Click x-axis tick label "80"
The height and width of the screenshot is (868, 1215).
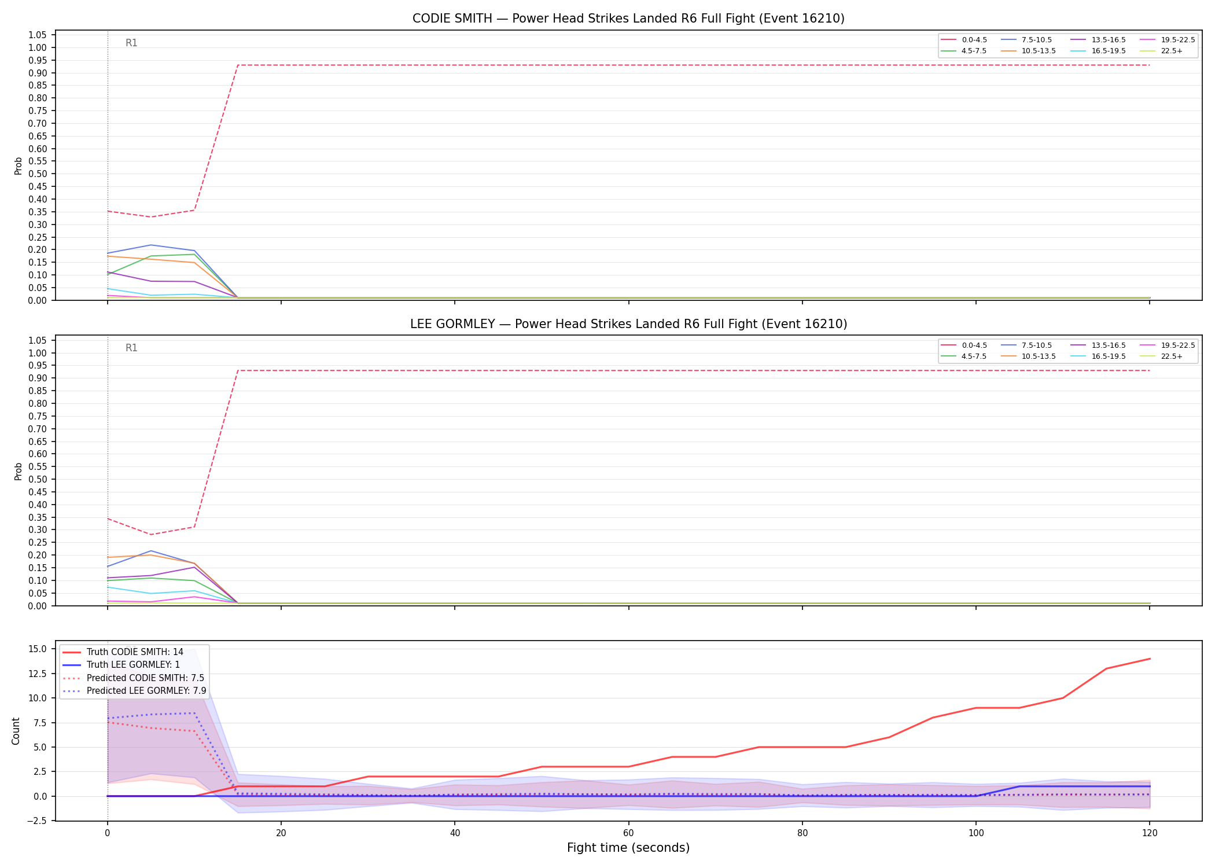click(x=802, y=833)
